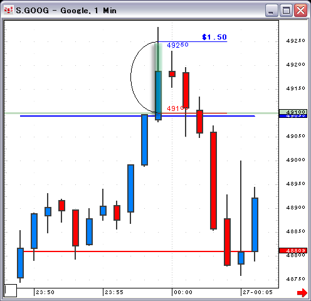Click the red scroll-right arrow

(302, 292)
